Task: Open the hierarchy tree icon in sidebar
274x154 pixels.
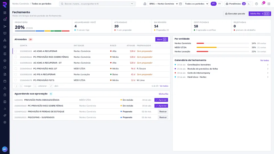Action: click(x=5, y=40)
